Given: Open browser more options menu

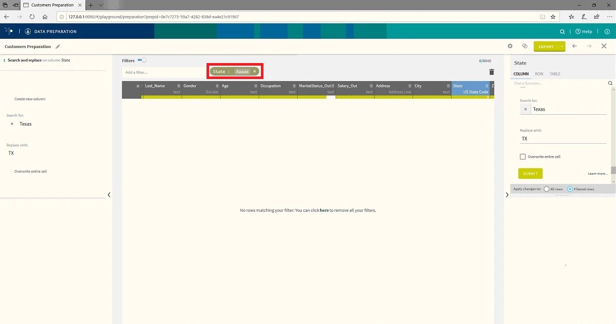Looking at the screenshot, I should point(609,17).
